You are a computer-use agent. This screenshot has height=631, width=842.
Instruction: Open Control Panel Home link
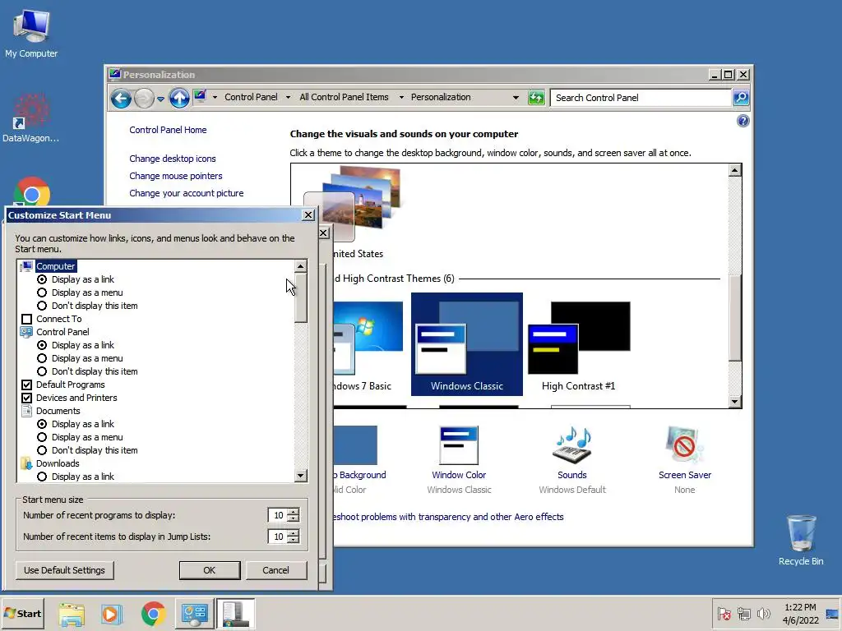(168, 130)
